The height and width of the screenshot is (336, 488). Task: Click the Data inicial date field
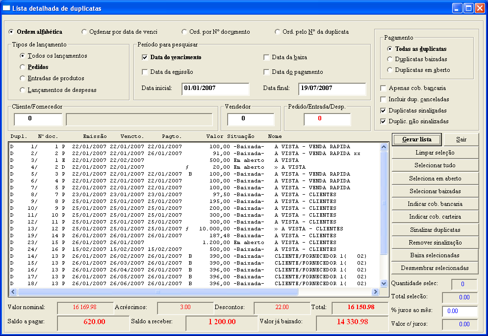[215, 89]
